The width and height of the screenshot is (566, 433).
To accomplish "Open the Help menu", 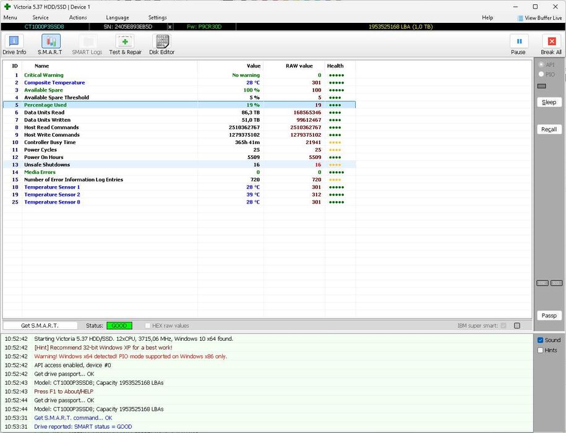I will click(487, 17).
